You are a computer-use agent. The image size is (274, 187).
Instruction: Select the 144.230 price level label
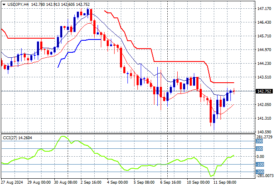(x=264, y=64)
